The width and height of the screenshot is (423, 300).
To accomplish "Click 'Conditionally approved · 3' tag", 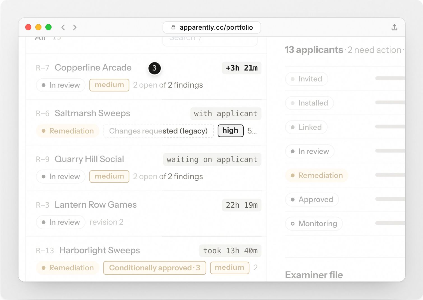I will point(155,268).
